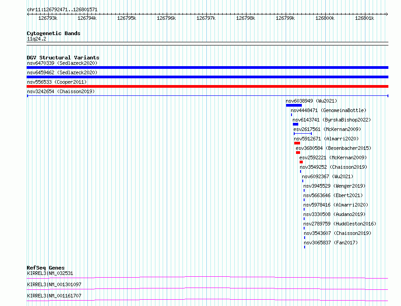
Task: Click the 126793k ruler position
Action: pyautogui.click(x=48, y=18)
